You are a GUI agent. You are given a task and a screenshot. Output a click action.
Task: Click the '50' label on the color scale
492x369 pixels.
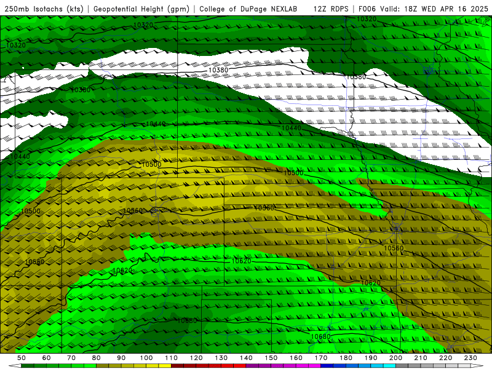[22, 358]
